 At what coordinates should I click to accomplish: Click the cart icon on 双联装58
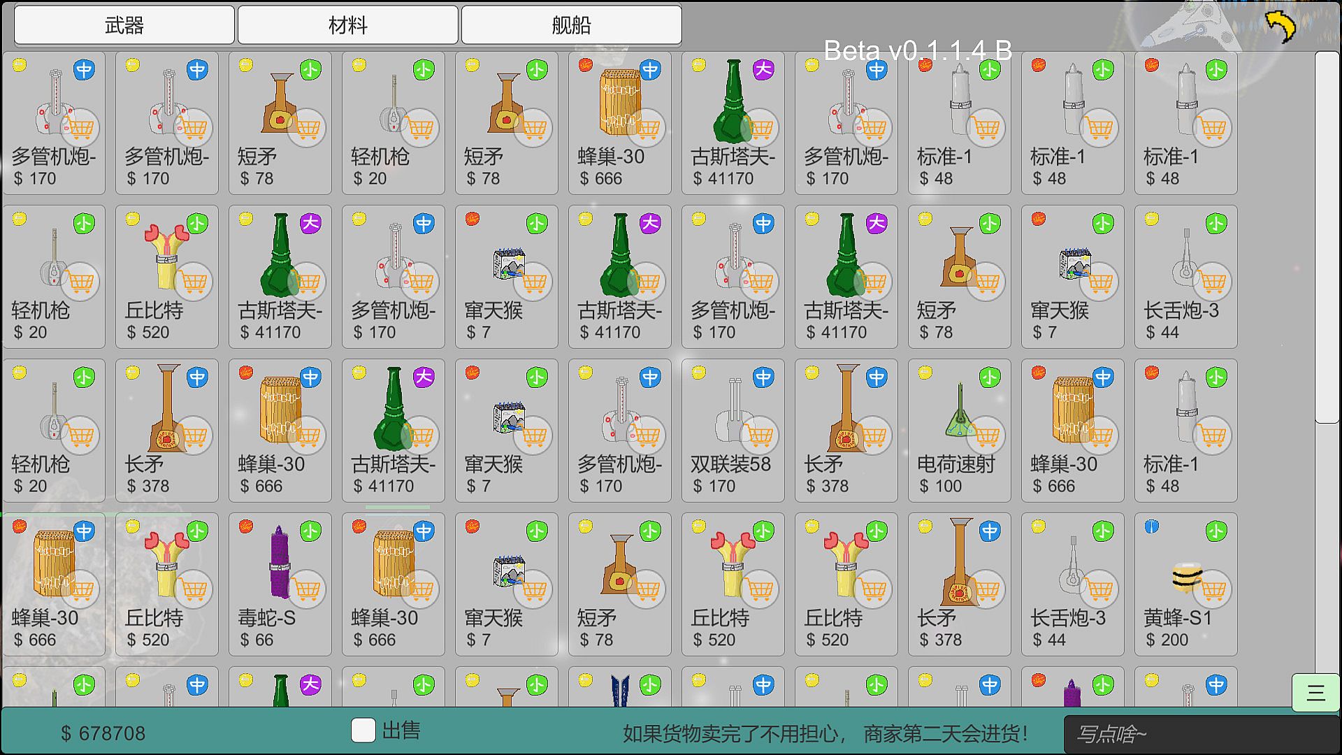(759, 436)
